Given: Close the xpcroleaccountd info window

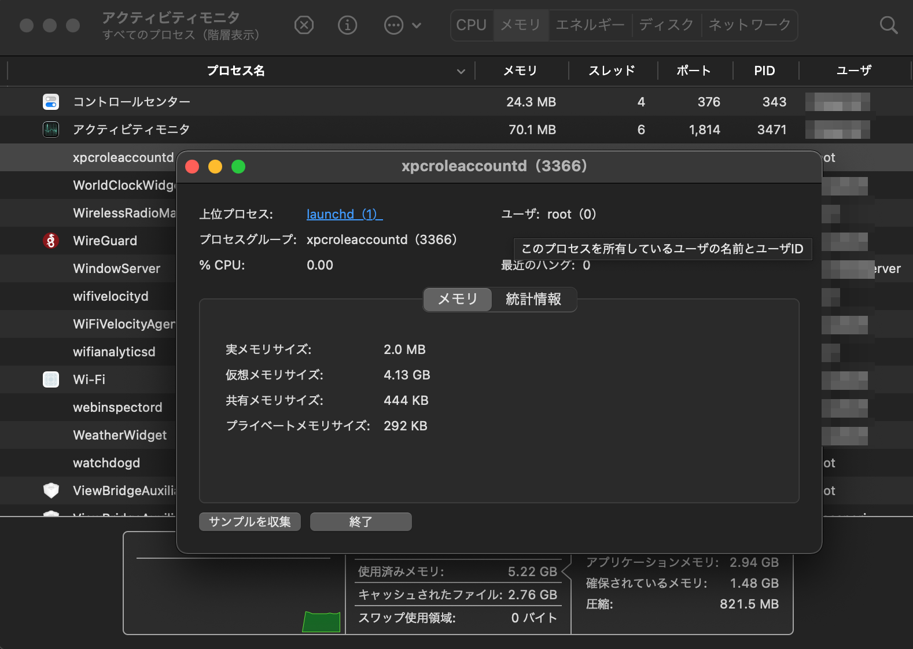Looking at the screenshot, I should tap(192, 167).
